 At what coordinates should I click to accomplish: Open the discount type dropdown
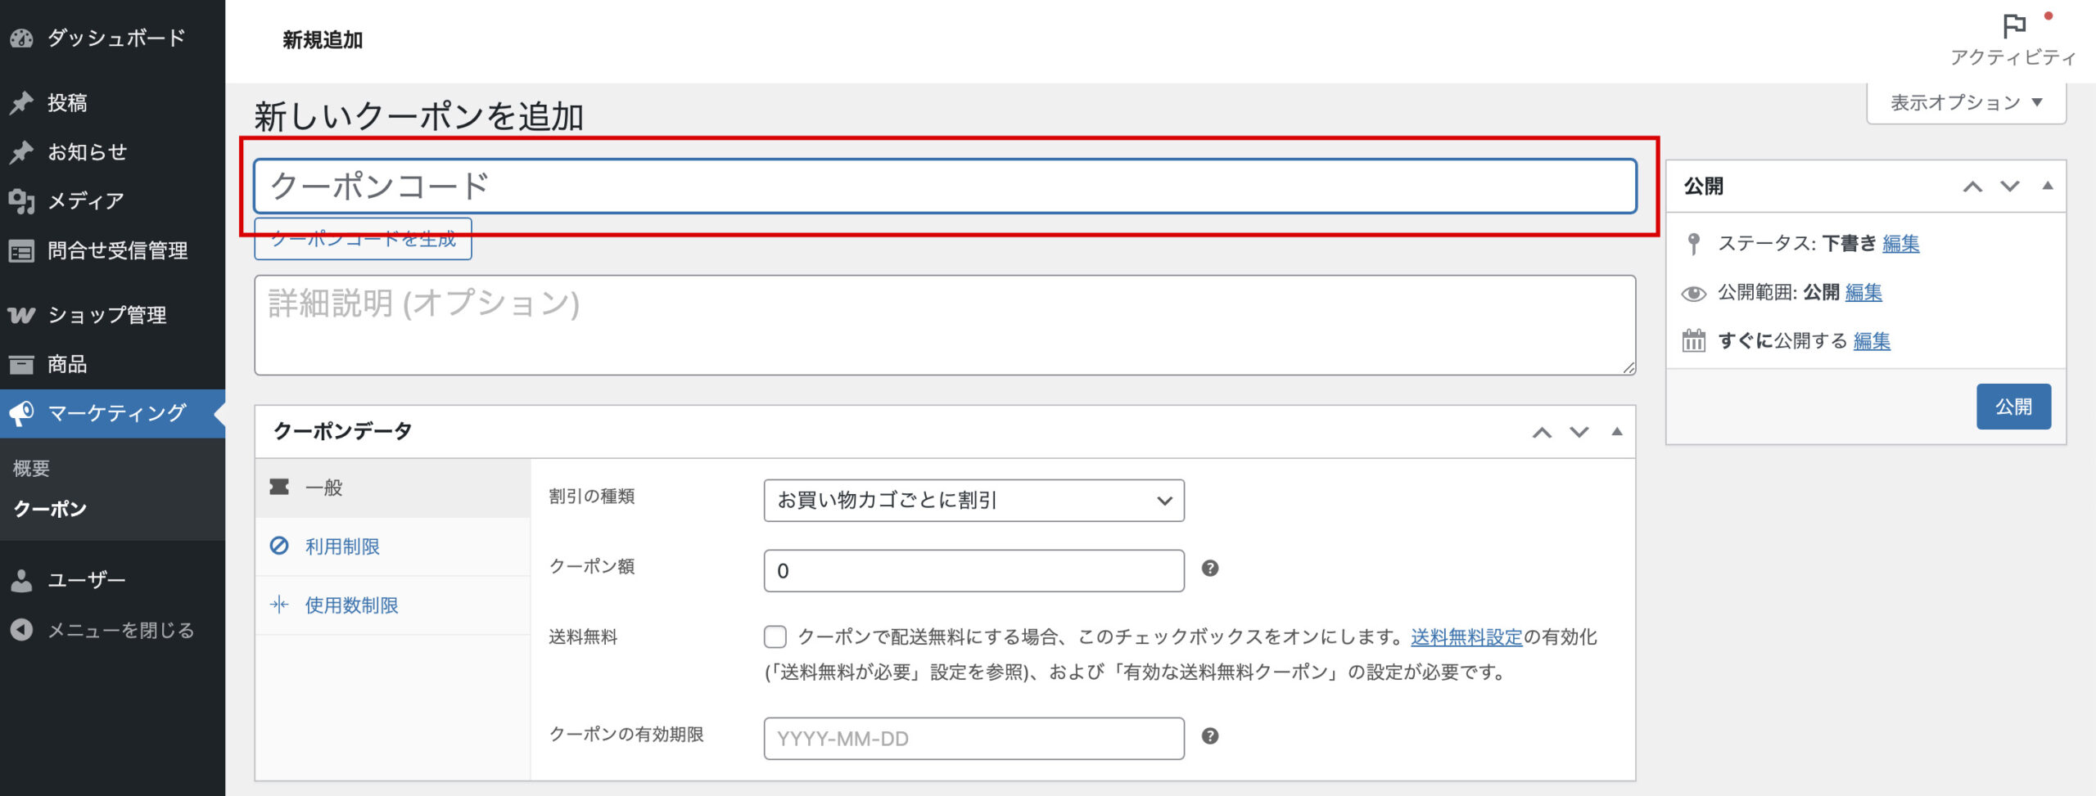tap(973, 500)
